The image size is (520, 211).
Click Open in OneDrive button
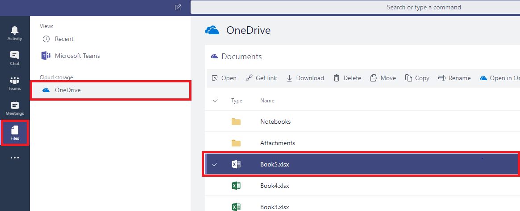[500, 78]
